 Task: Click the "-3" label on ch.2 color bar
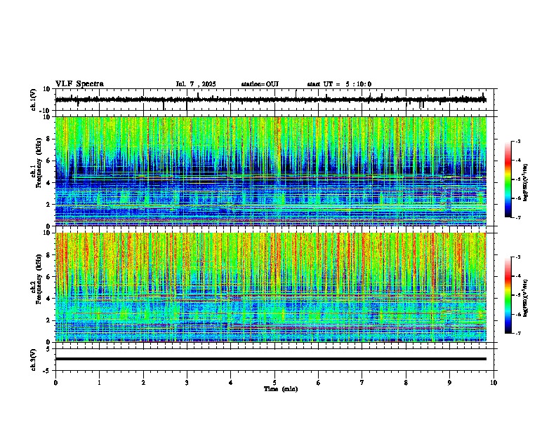tap(517, 257)
